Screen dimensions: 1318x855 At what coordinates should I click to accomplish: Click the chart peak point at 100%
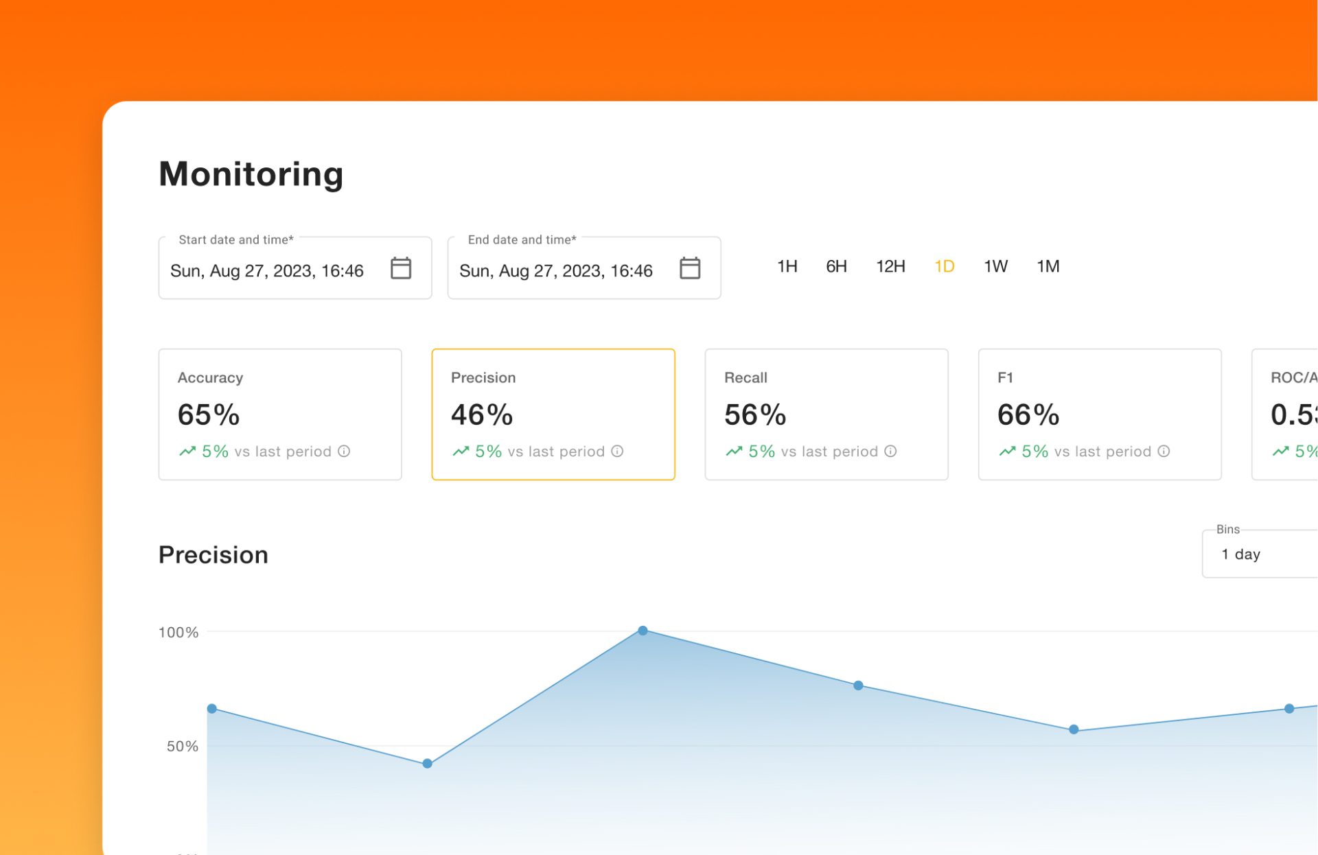(x=643, y=631)
